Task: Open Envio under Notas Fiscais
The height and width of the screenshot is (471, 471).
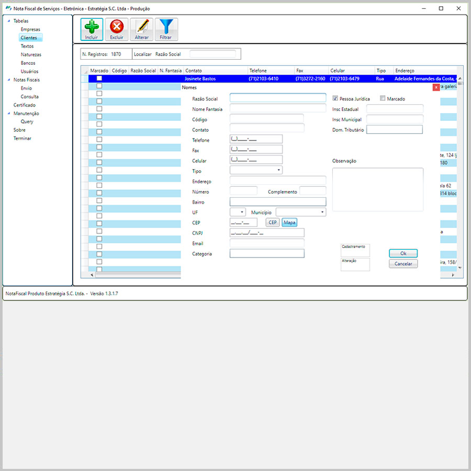Action: click(x=26, y=88)
